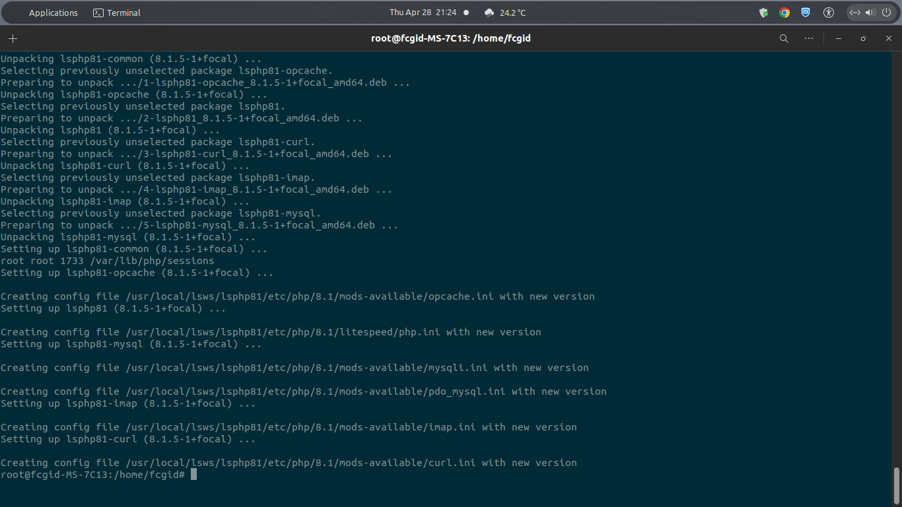The height and width of the screenshot is (507, 902).
Task: Open the accessibility menu icon
Action: (829, 13)
